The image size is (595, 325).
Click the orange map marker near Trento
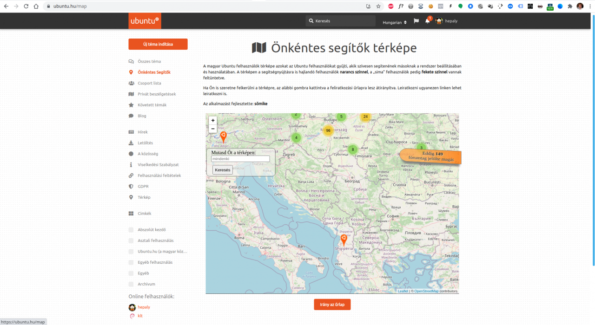coord(223,137)
